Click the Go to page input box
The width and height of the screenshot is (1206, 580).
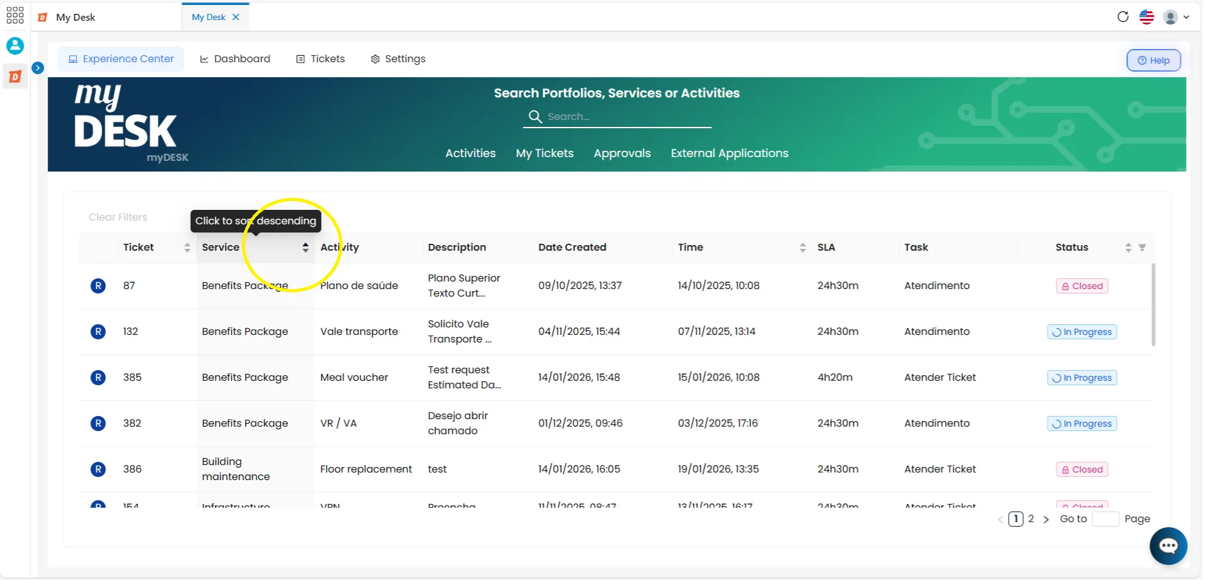(x=1105, y=519)
